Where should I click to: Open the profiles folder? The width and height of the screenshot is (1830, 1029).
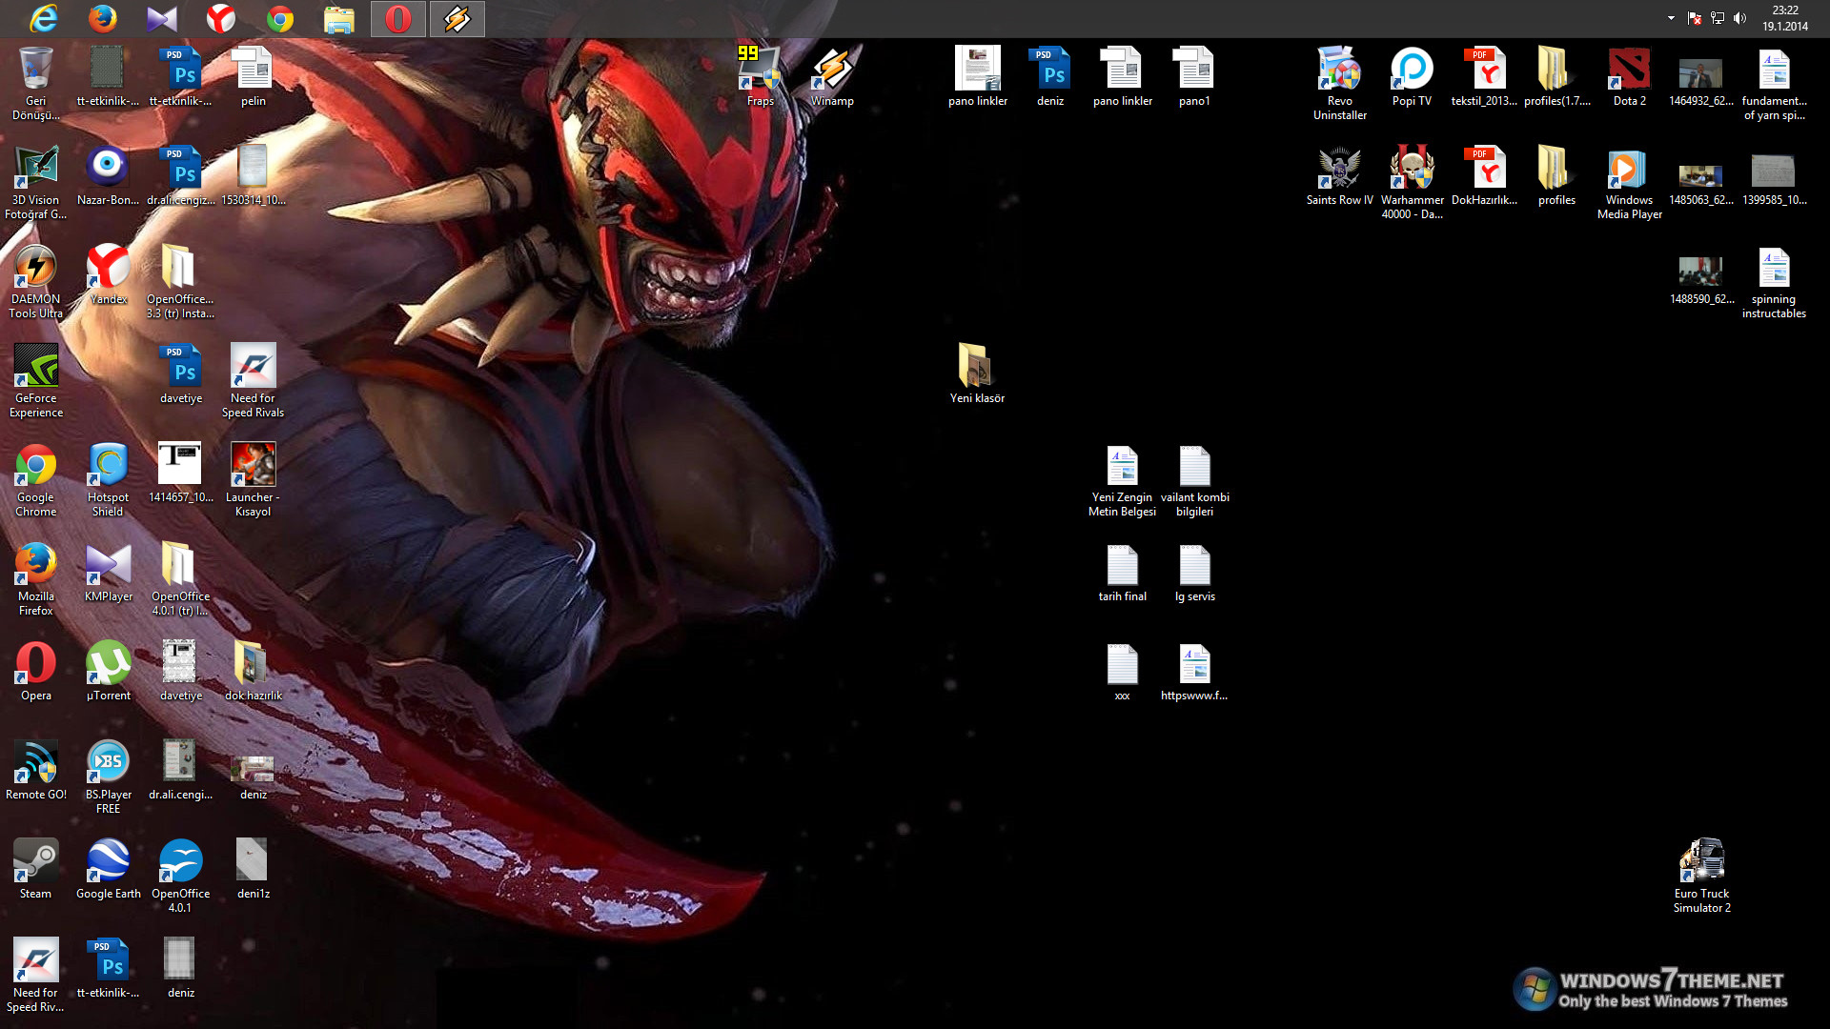pos(1556,176)
